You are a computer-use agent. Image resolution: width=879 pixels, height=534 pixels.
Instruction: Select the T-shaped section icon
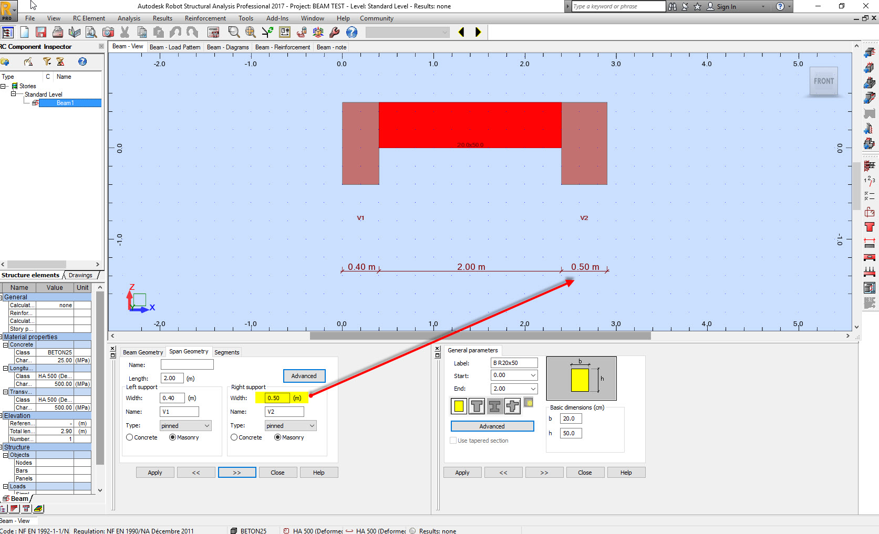click(x=477, y=406)
